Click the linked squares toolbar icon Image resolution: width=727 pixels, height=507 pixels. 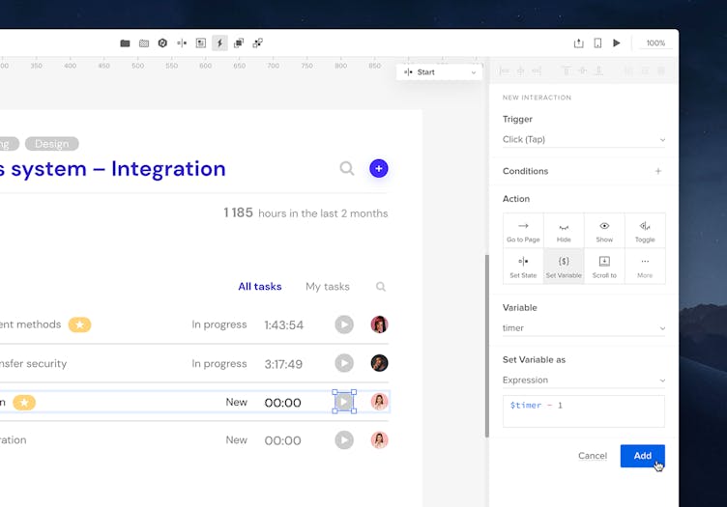[x=258, y=43]
